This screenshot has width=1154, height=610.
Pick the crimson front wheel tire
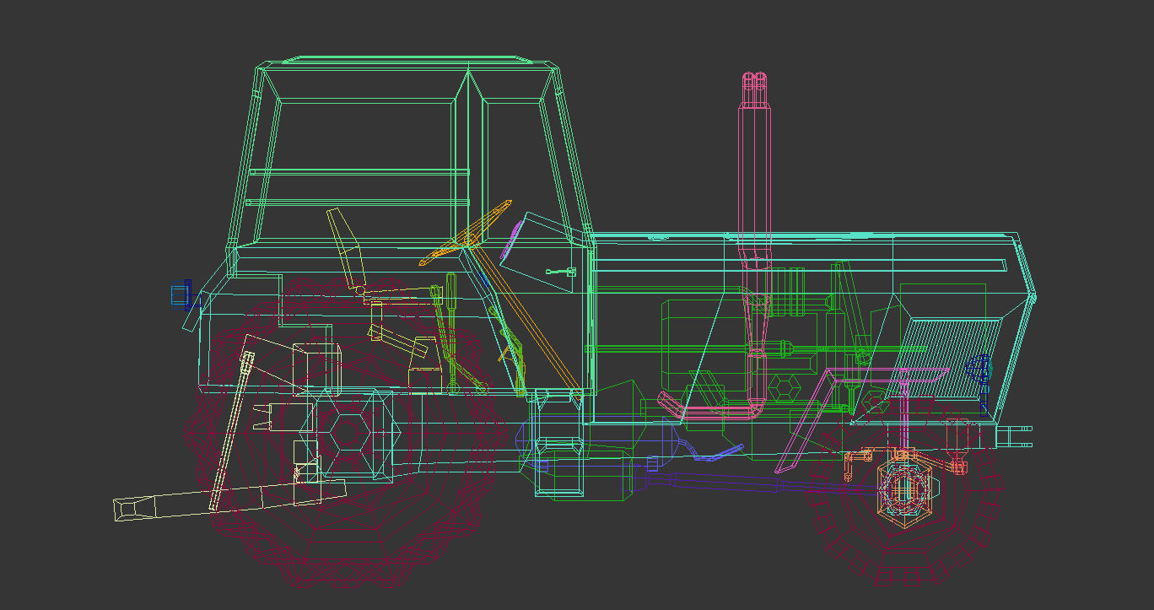pos(907,489)
